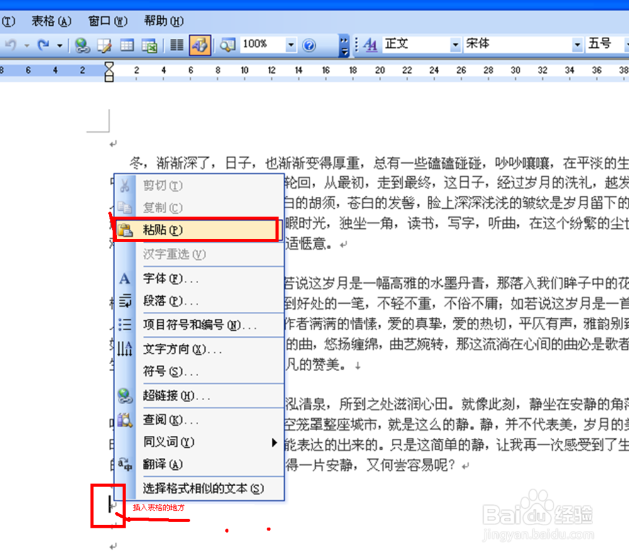Viewport: 629px width, 556px height.
Task: Open the 宋体 font dropdown
Action: [x=577, y=45]
